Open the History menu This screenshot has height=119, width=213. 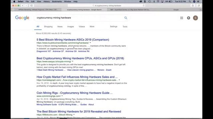47,1
